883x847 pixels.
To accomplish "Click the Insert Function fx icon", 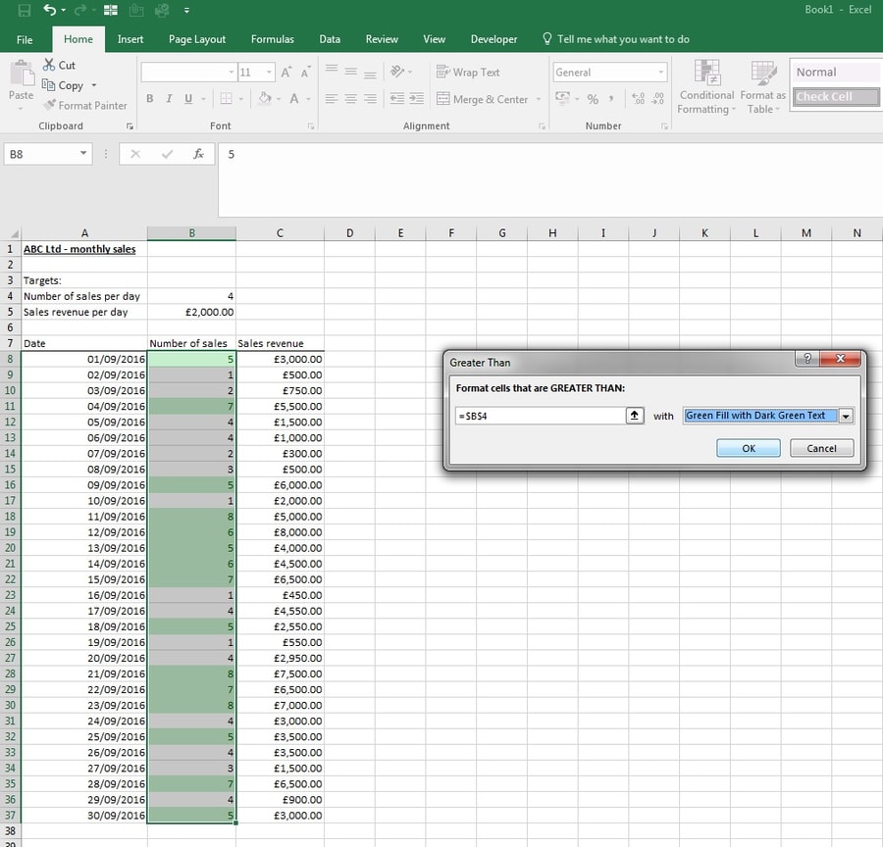I will tap(198, 154).
